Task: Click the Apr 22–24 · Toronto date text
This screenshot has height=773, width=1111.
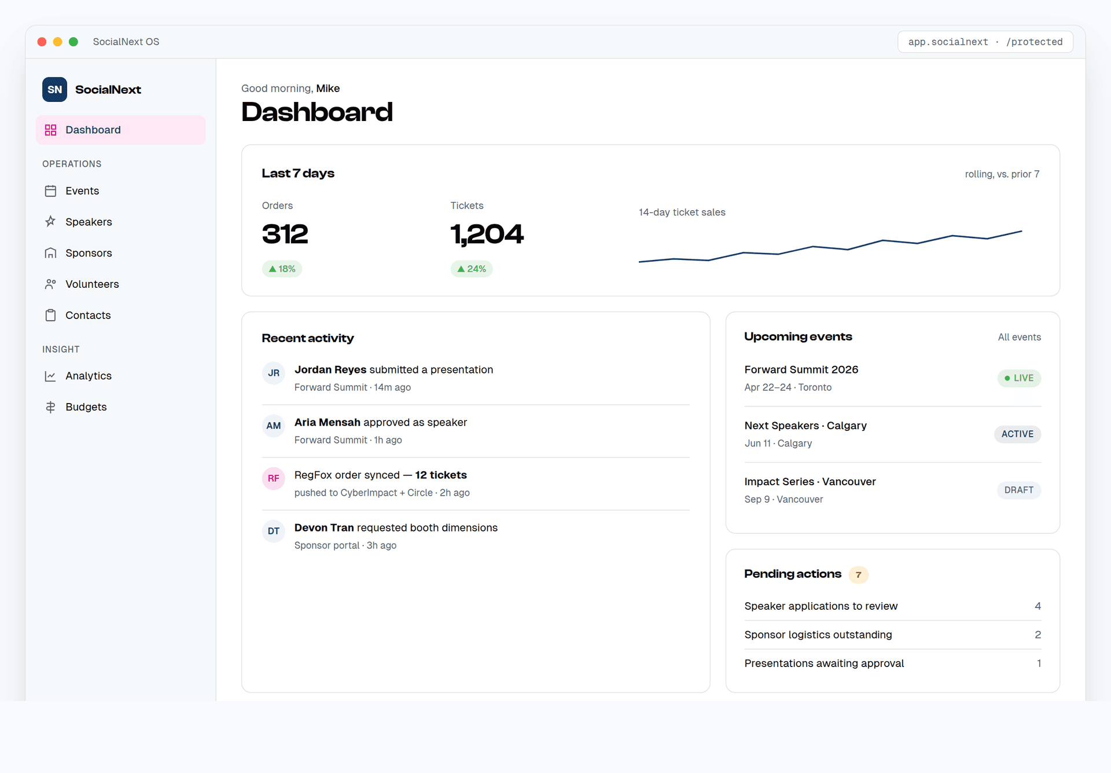Action: pyautogui.click(x=788, y=387)
